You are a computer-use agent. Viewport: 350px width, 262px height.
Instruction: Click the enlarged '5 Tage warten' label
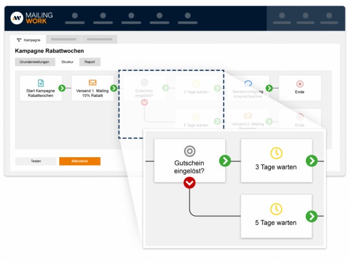(275, 223)
